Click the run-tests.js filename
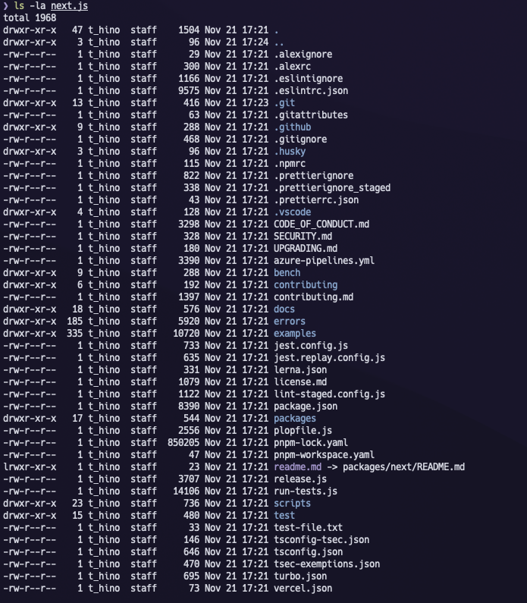The height and width of the screenshot is (603, 527). (306, 491)
